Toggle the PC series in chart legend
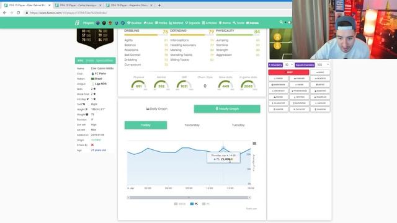397x223 pixels. pyautogui.click(x=206, y=204)
